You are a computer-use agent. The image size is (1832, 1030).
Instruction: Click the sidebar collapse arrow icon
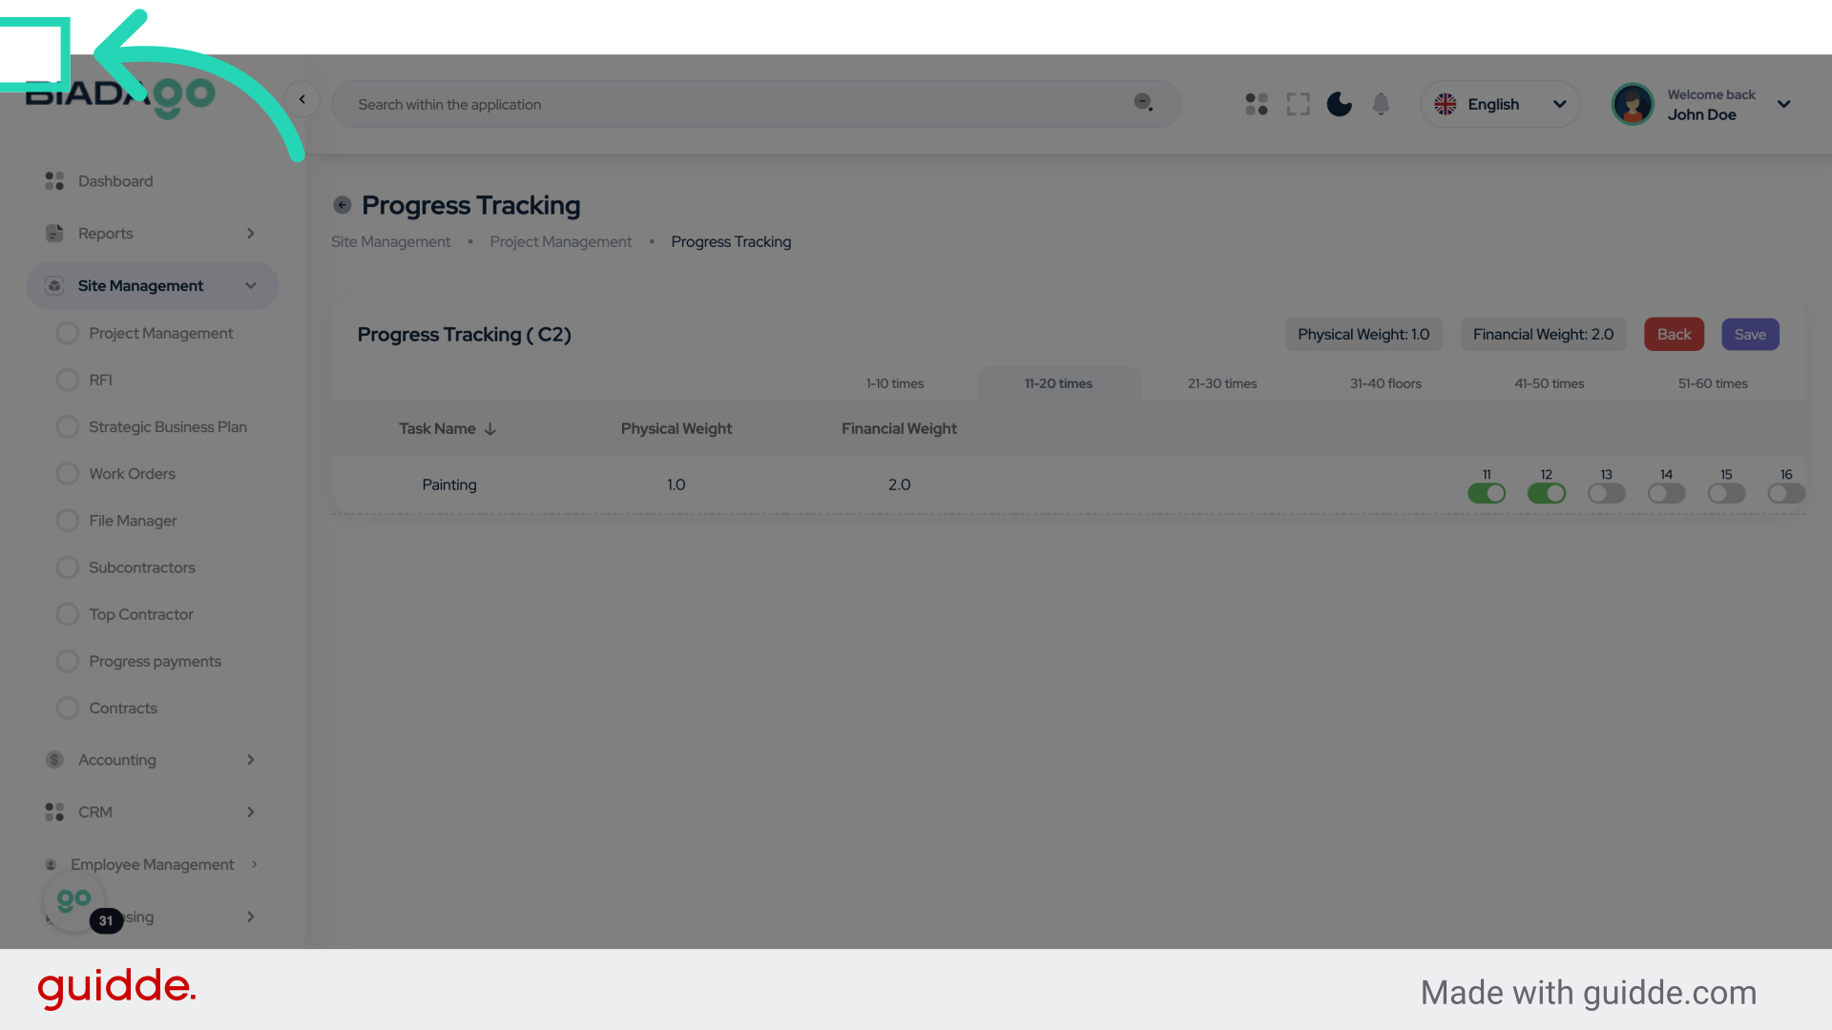click(302, 99)
